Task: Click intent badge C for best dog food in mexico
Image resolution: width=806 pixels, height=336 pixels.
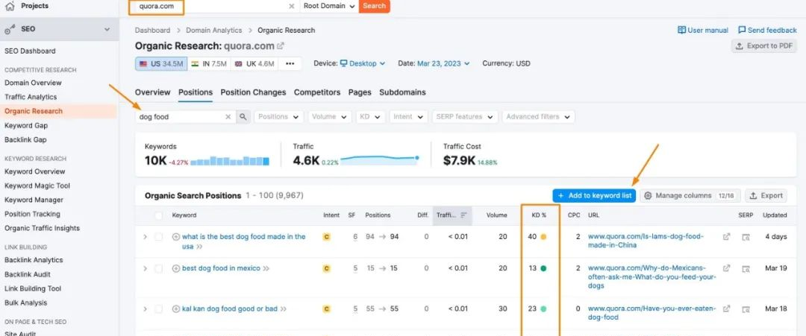Action: (x=326, y=268)
